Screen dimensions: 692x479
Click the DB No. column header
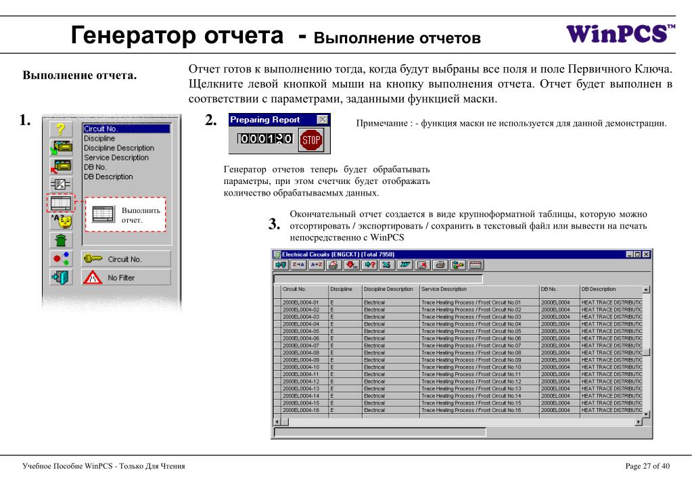(559, 290)
